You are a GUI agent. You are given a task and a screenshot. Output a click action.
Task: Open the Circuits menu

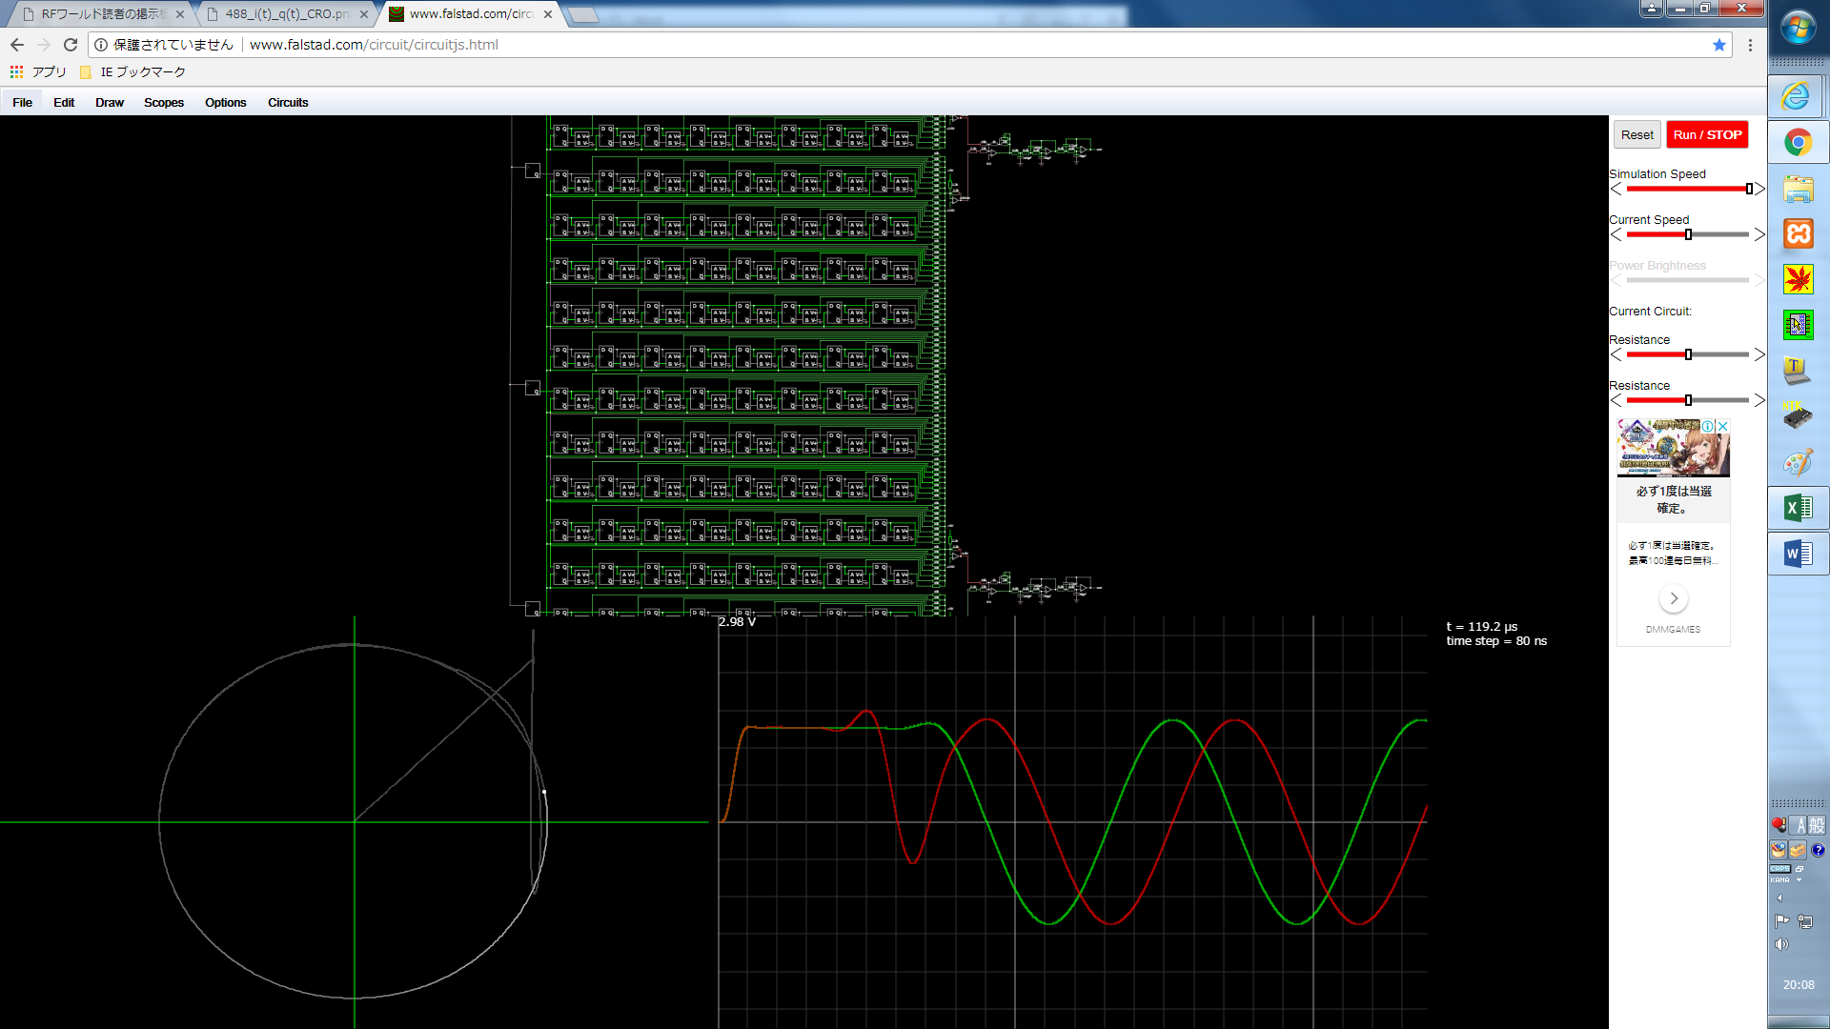(x=288, y=102)
